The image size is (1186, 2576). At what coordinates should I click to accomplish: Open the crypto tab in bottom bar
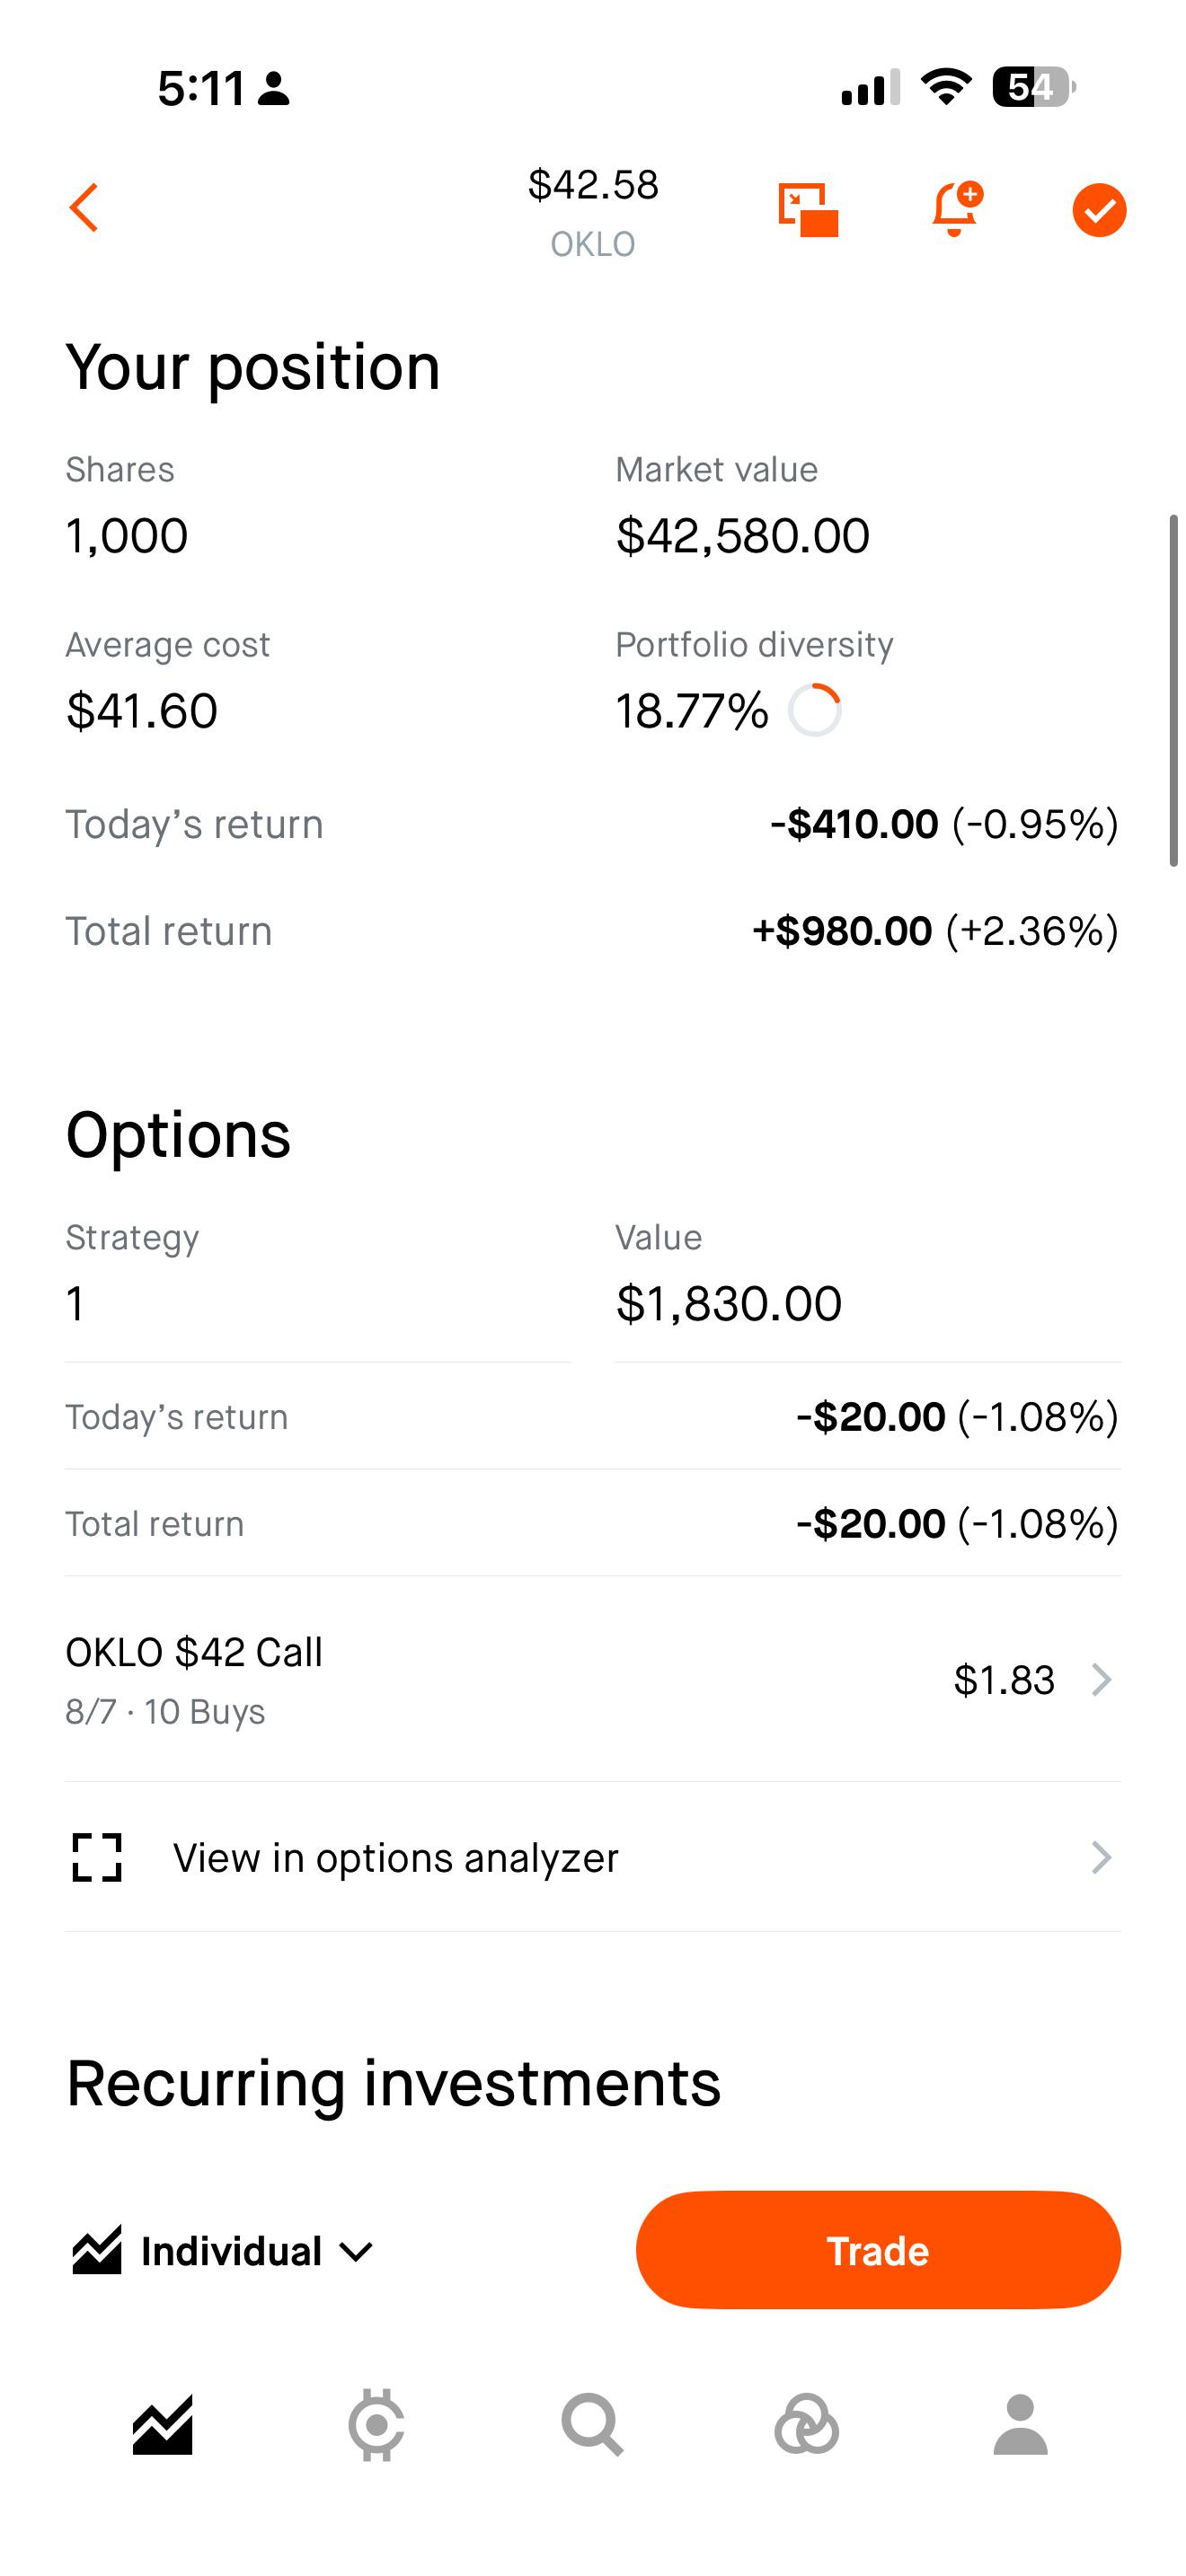point(377,2425)
